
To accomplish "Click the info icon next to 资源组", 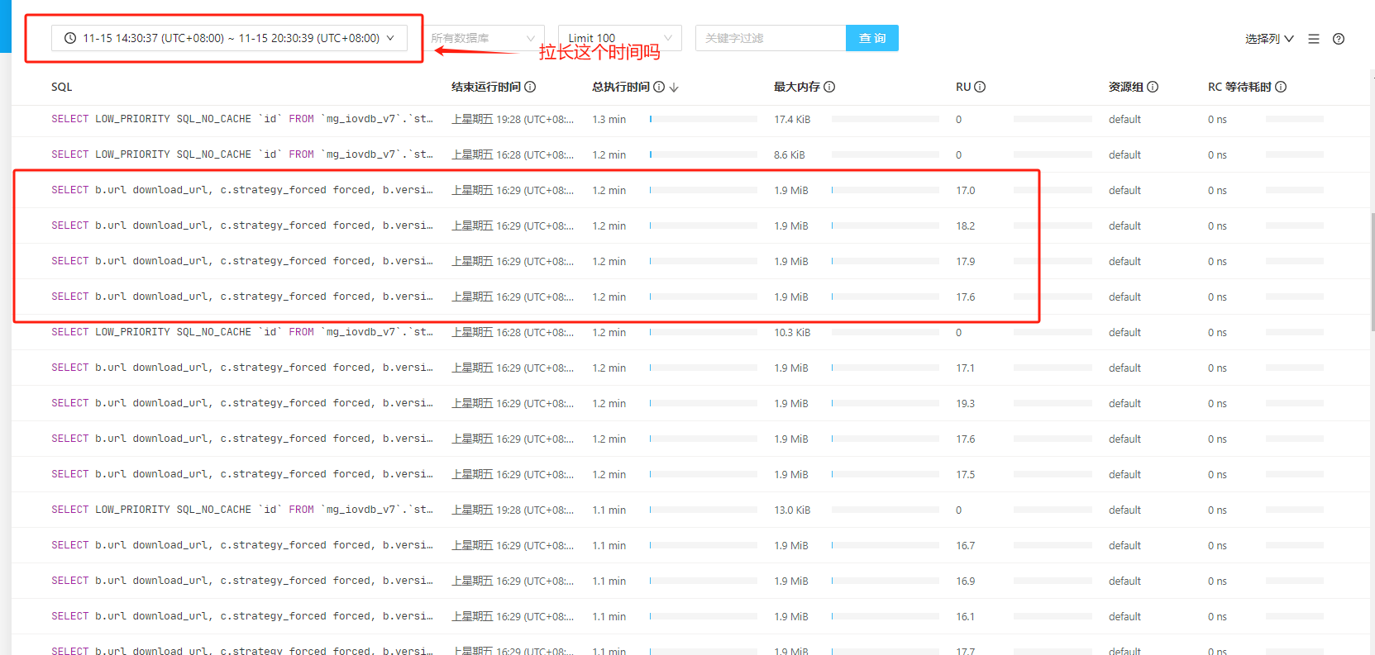I will (1153, 87).
